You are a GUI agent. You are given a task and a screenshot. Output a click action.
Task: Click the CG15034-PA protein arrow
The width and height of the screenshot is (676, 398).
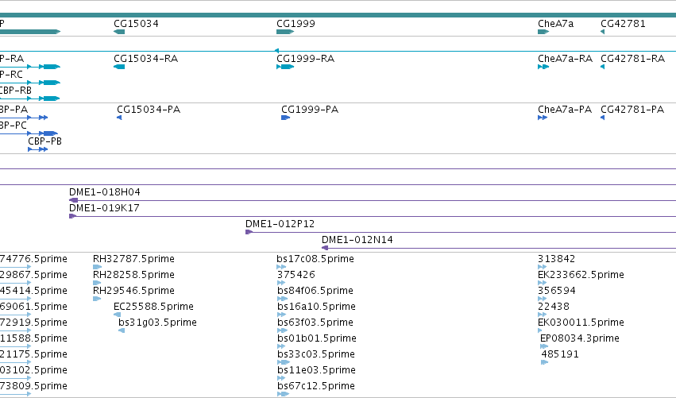click(119, 118)
